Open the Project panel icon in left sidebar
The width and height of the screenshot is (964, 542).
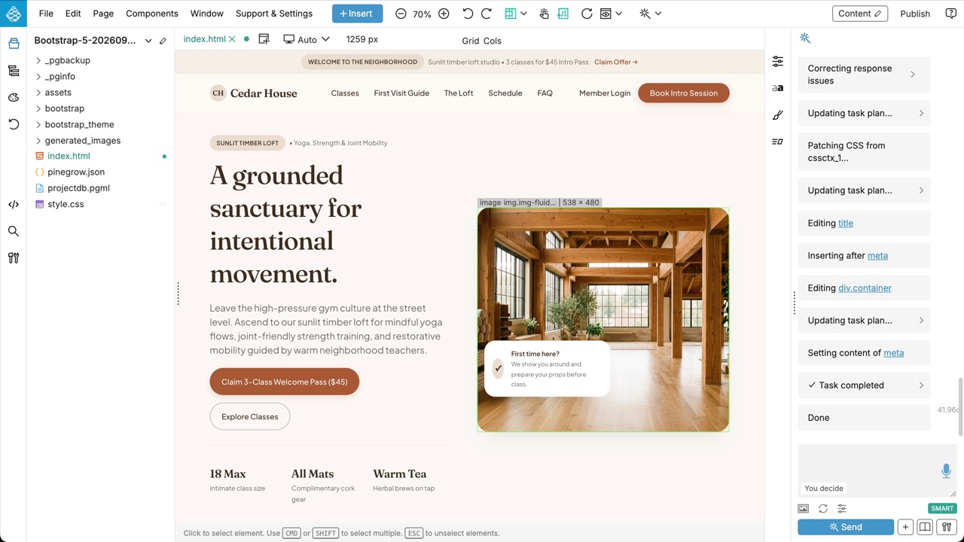(x=14, y=44)
